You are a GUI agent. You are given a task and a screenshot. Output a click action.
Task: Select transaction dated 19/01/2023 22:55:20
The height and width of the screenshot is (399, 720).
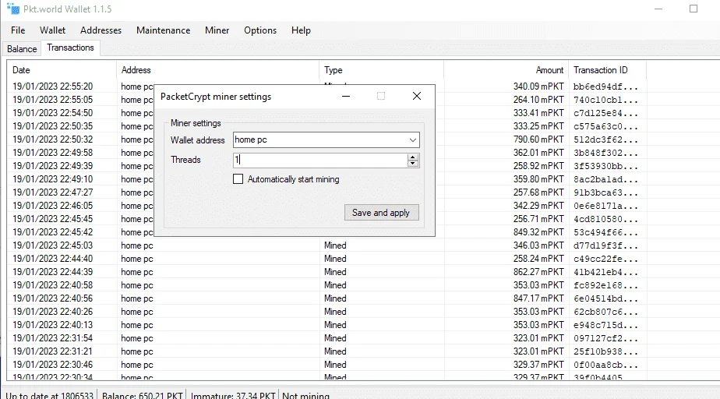(52, 87)
